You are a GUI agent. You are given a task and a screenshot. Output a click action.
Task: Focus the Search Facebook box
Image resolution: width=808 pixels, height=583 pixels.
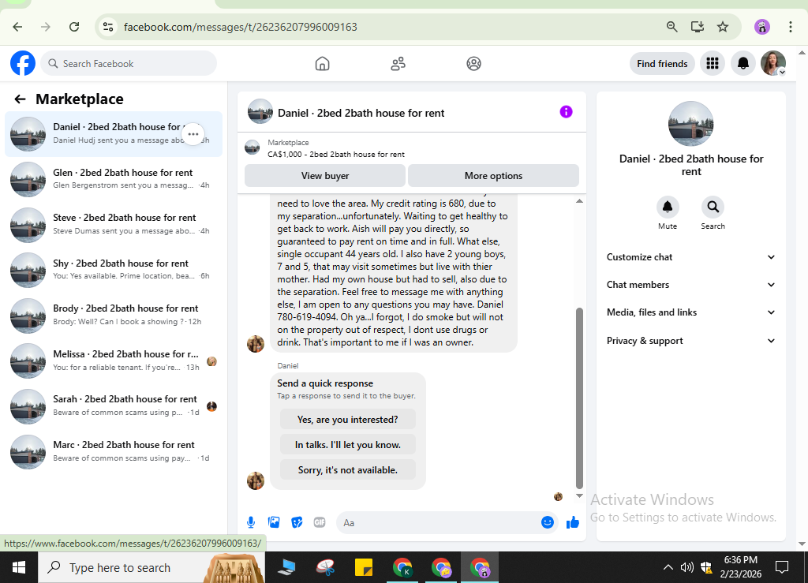[129, 63]
